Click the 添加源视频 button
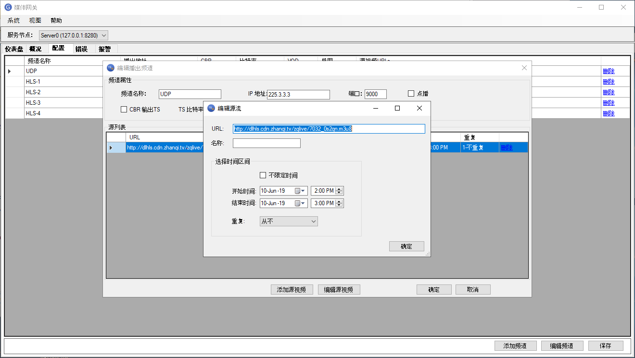Image resolution: width=635 pixels, height=358 pixels. [x=292, y=289]
